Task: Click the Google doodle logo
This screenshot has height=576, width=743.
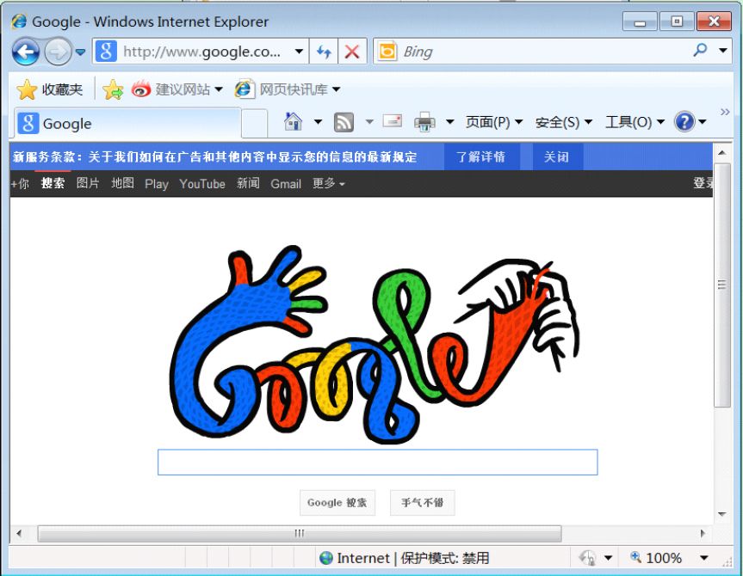Action: tap(375, 345)
